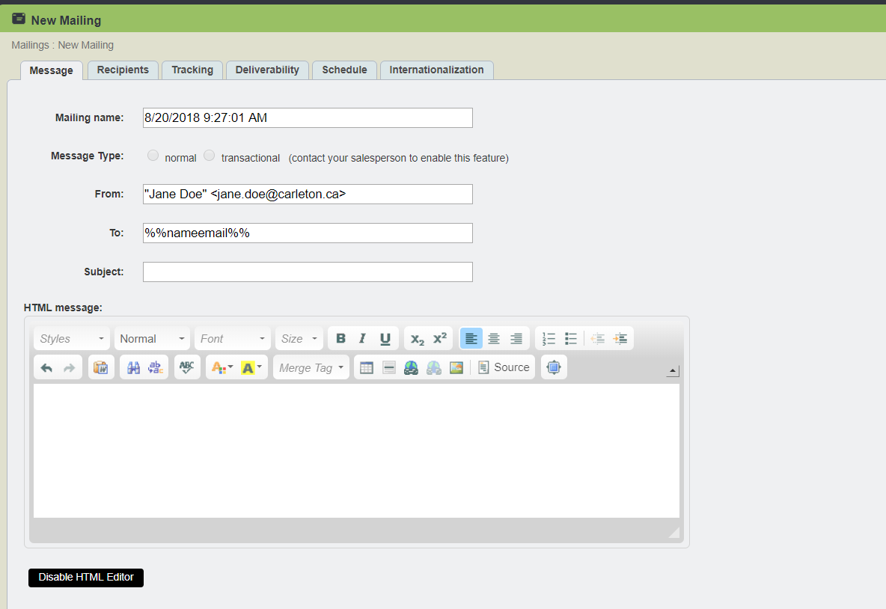Click into the Subject input field
The height and width of the screenshot is (609, 886).
click(308, 272)
